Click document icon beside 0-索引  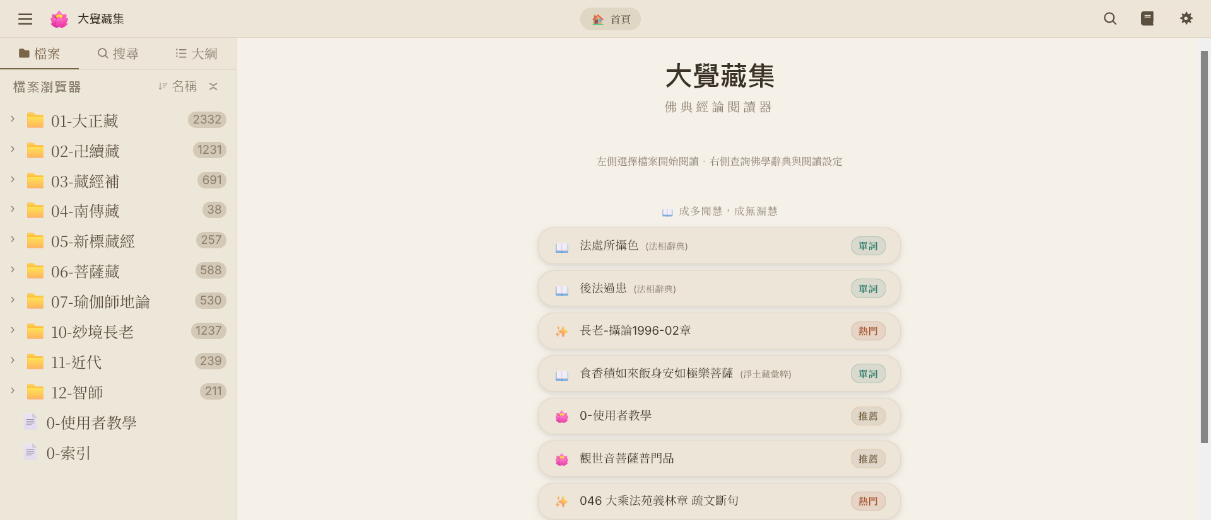point(30,452)
